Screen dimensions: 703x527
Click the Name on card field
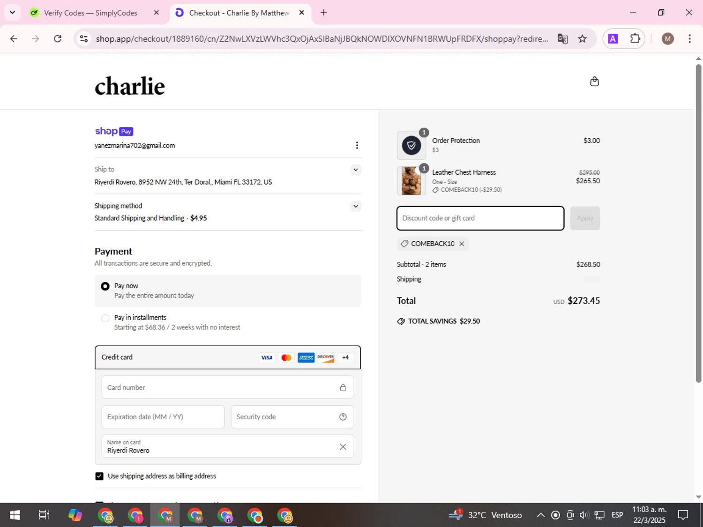pyautogui.click(x=228, y=446)
